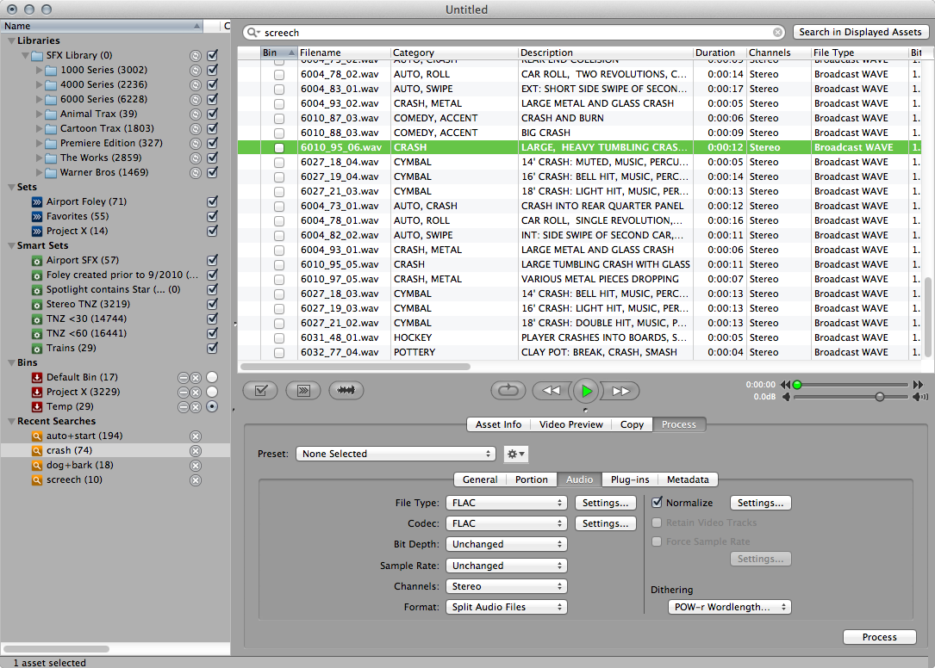This screenshot has width=935, height=668.
Task: Open the File Type dropdown
Action: pyautogui.click(x=506, y=503)
